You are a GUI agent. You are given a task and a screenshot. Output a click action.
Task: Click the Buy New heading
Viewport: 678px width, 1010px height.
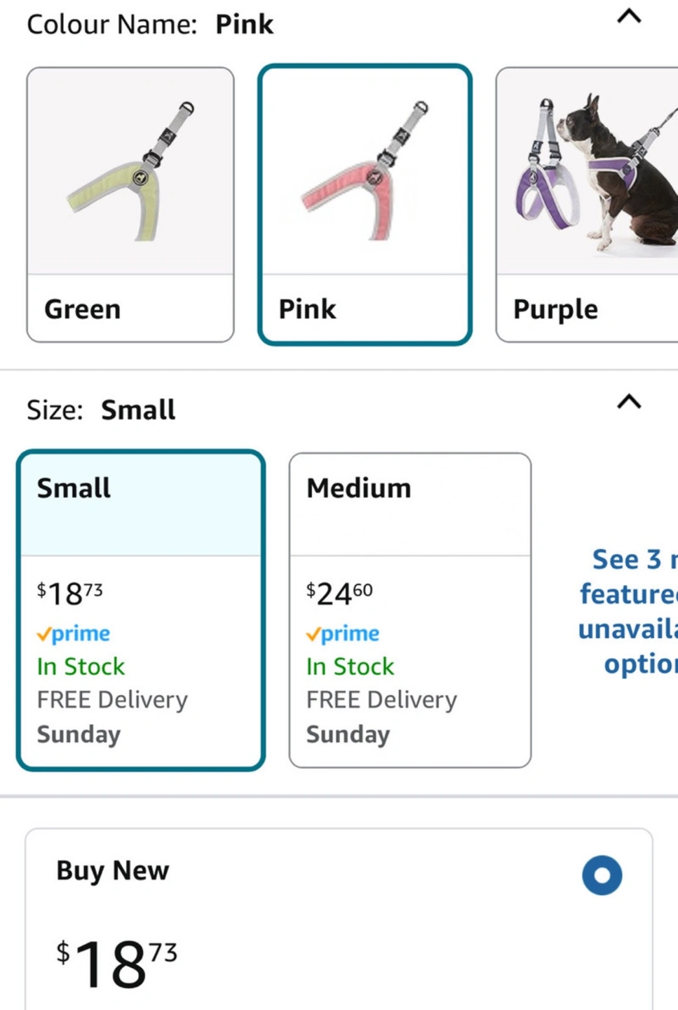point(113,870)
